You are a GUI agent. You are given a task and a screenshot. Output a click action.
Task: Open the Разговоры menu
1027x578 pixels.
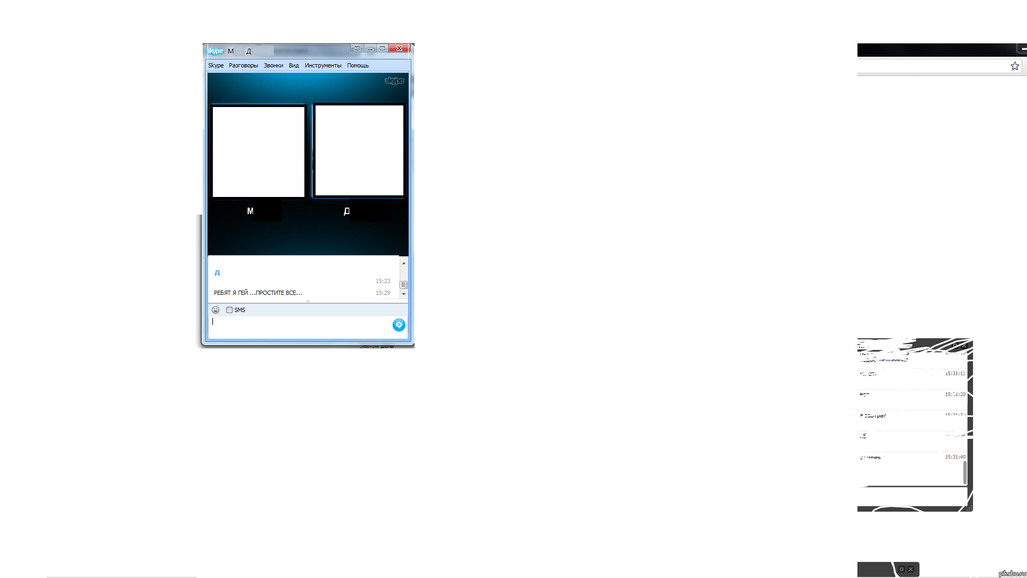pyautogui.click(x=243, y=65)
